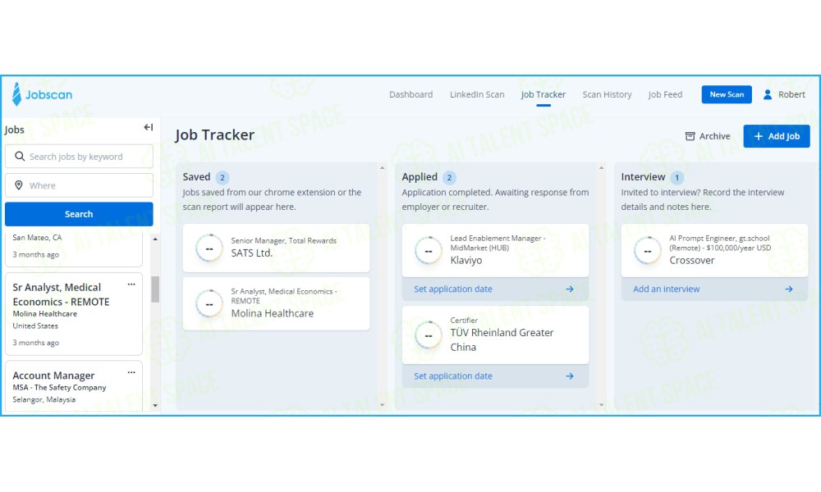Open the SATS Ltd. saved job card
The height and width of the screenshot is (492, 821).
(276, 248)
